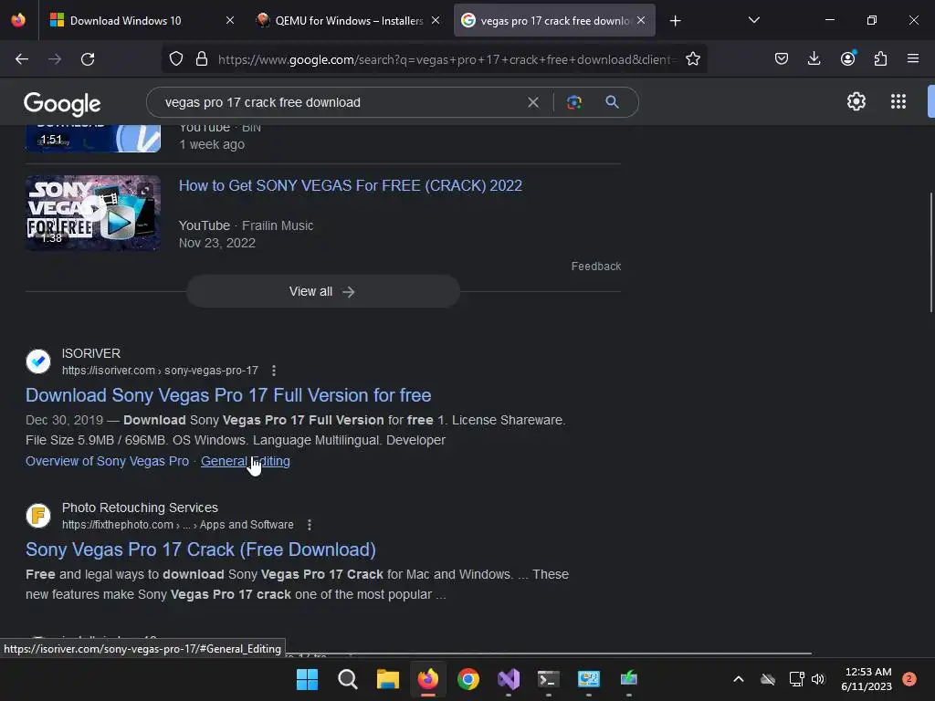Image resolution: width=935 pixels, height=701 pixels.
Task: Open the Google apps grid
Action: [x=898, y=102]
